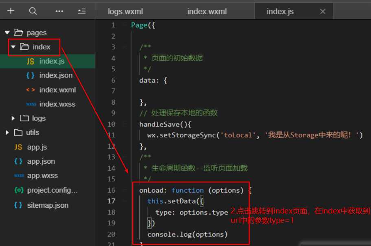Screen dimensions: 371x246
Task: Open the three-dots more options menu
Action: [x=59, y=11]
